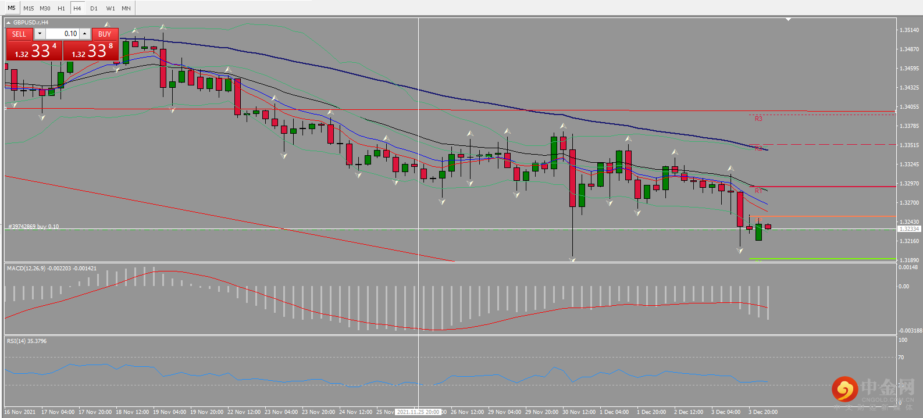
Task: Focus the 0.10 trade volume field
Action: pyautogui.click(x=62, y=34)
